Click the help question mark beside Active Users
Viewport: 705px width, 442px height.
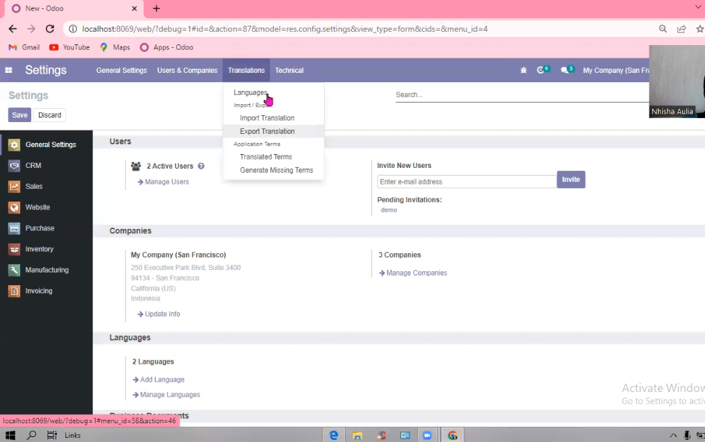coord(201,166)
